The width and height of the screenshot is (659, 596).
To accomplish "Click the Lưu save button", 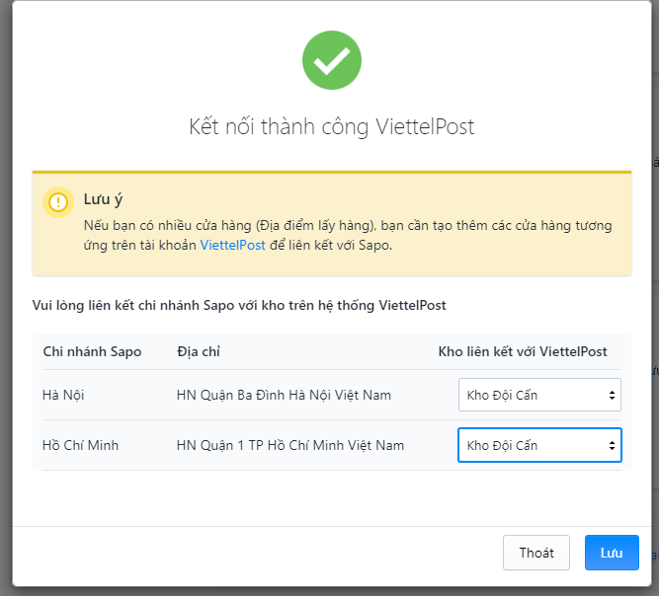I will pos(612,553).
